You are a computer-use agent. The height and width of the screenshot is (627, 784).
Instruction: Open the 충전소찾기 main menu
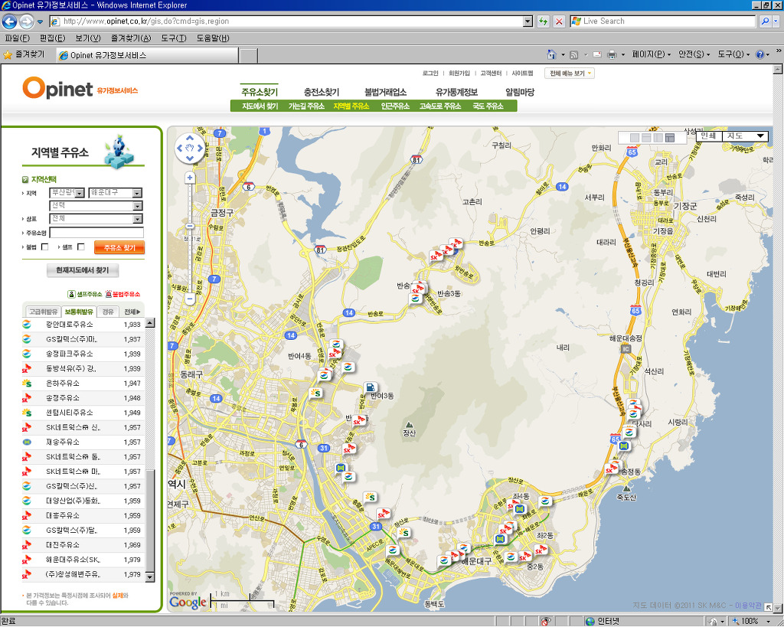point(322,92)
